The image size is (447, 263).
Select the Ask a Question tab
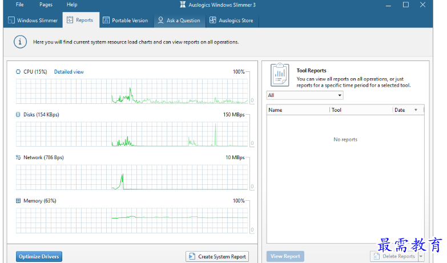tap(179, 21)
